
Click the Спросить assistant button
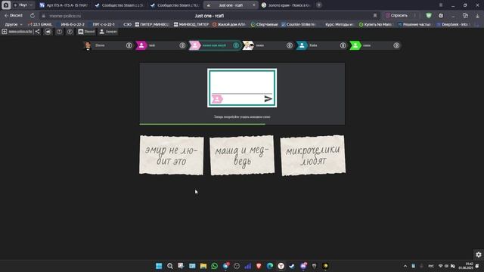pos(396,15)
